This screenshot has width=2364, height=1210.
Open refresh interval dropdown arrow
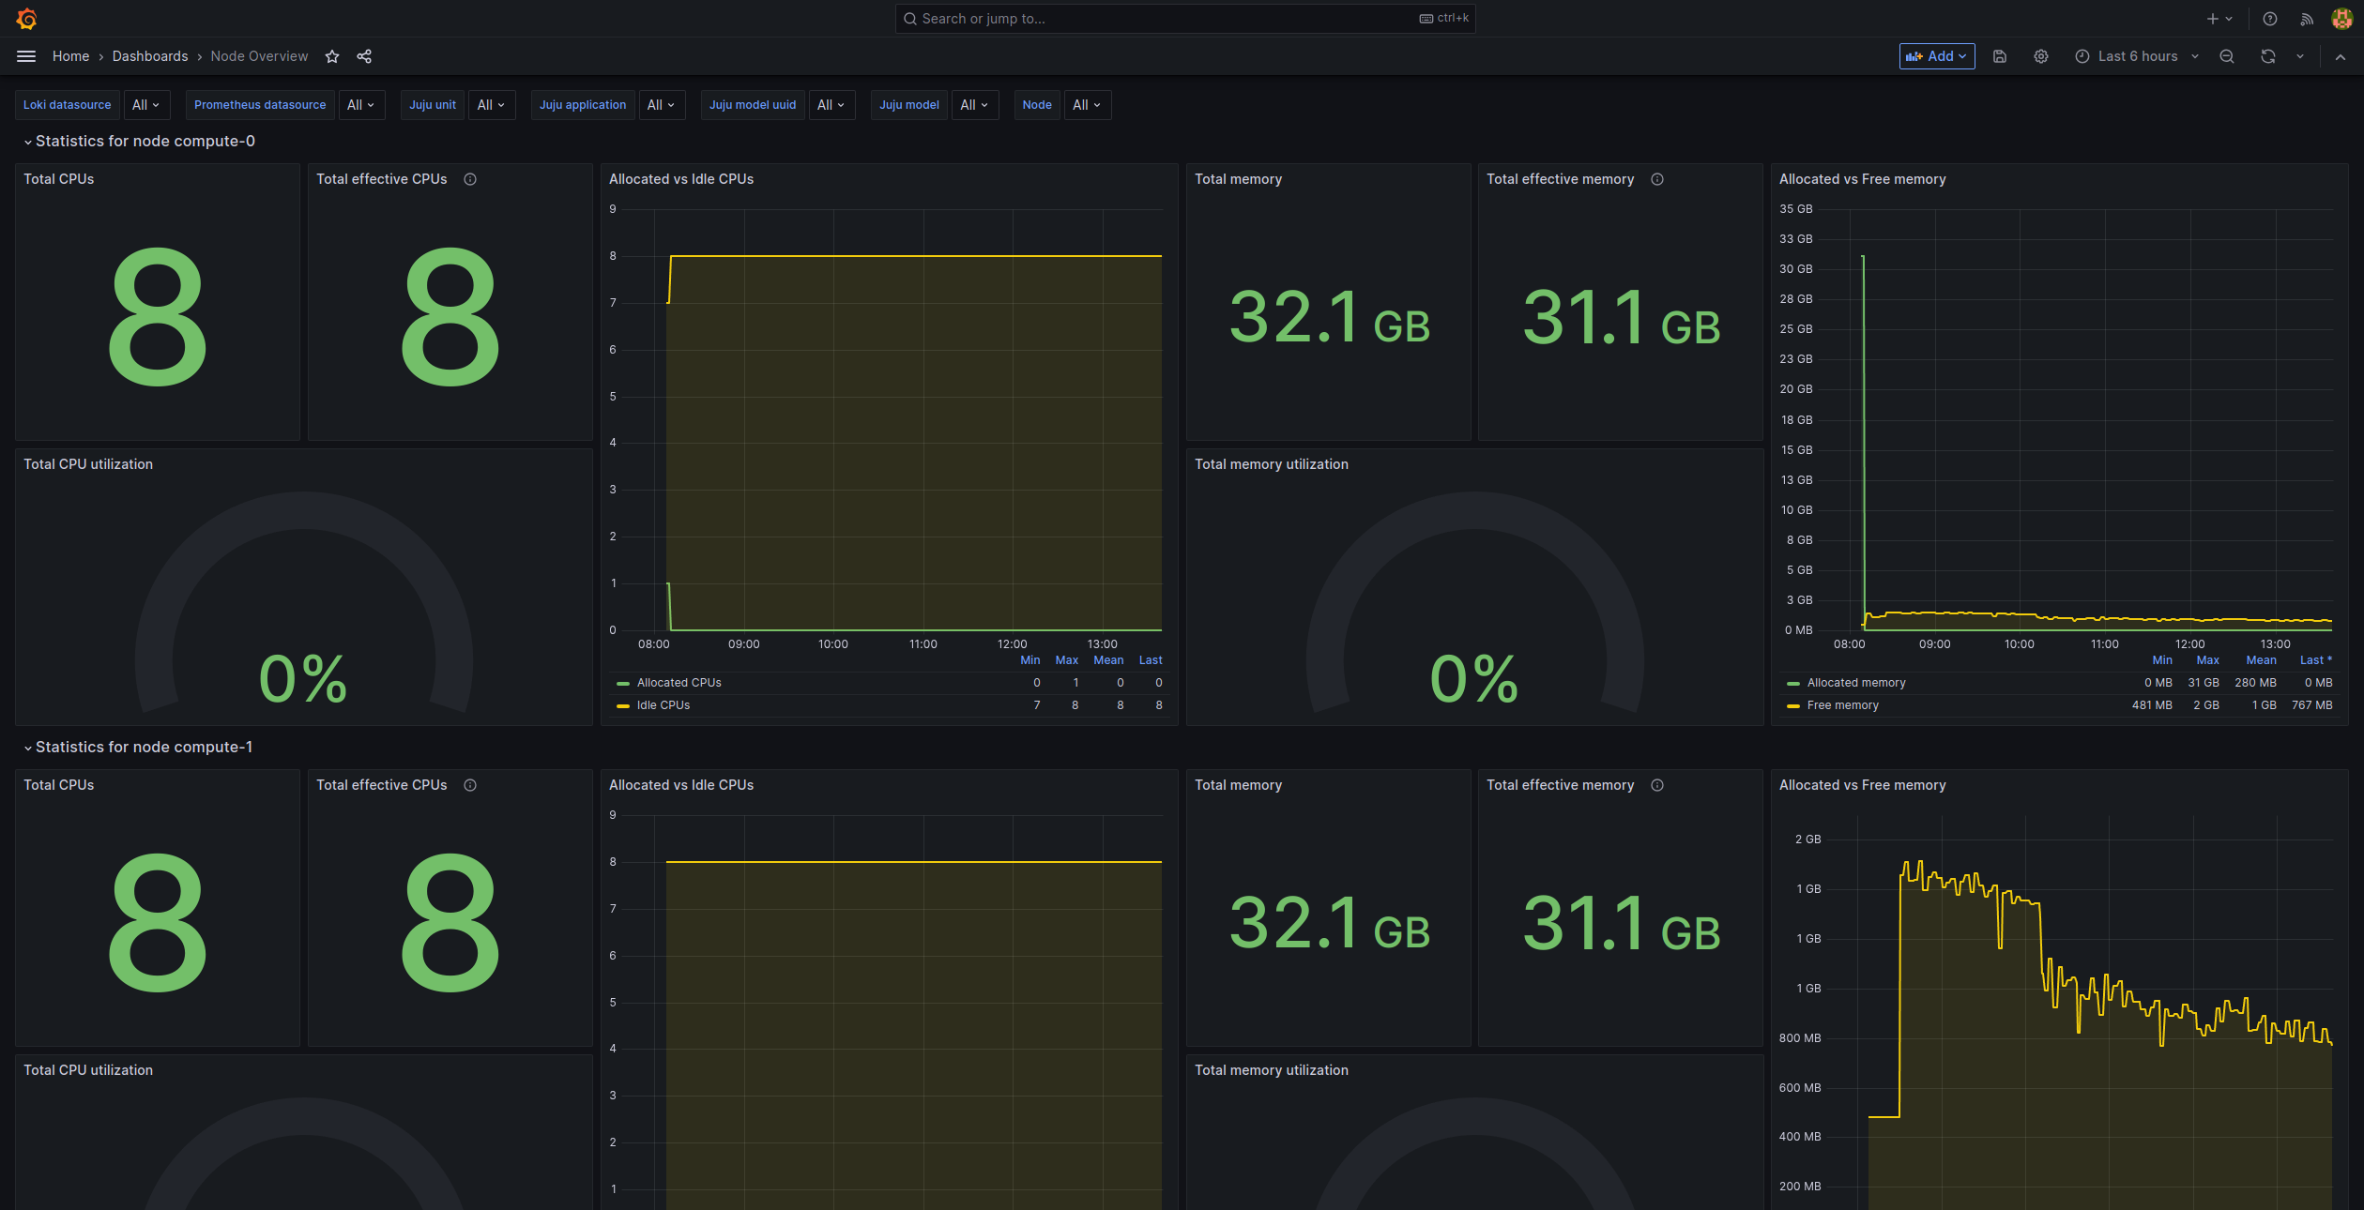pos(2300,56)
